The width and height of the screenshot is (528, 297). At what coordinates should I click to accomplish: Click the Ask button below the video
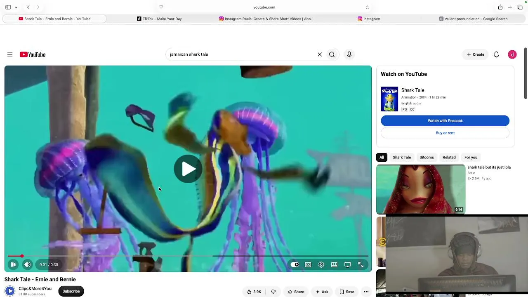pyautogui.click(x=322, y=292)
